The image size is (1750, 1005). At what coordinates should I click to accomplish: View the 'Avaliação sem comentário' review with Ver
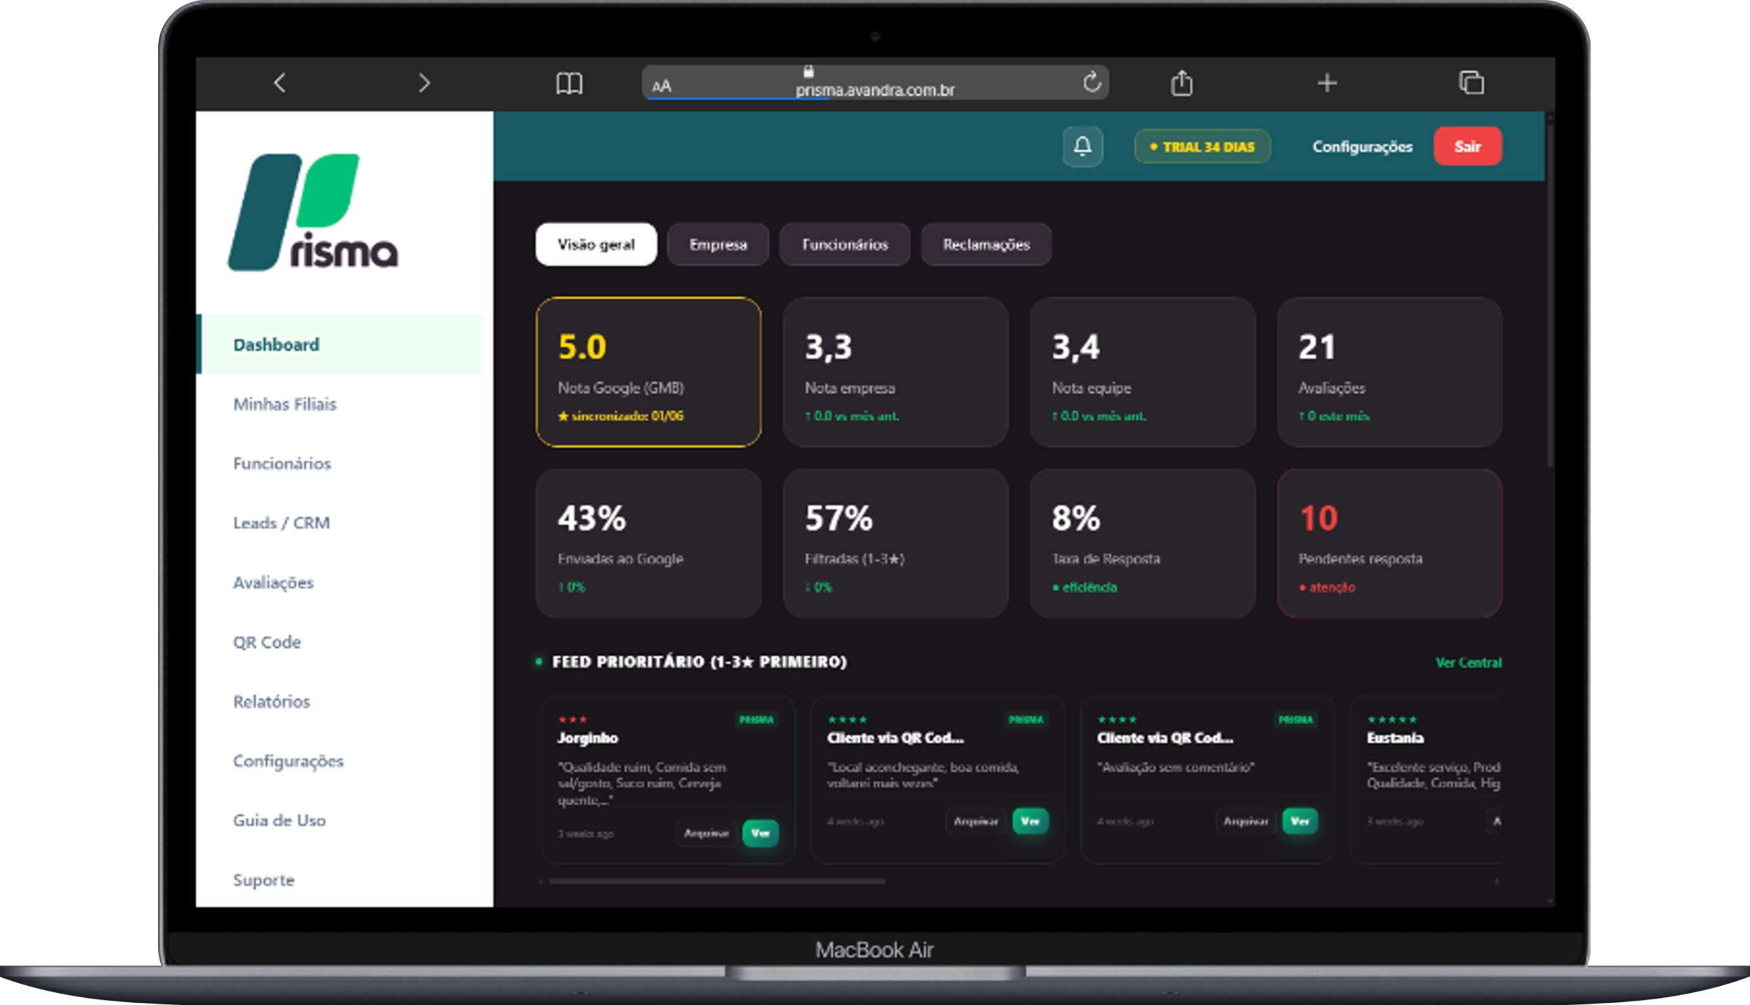tap(1299, 821)
